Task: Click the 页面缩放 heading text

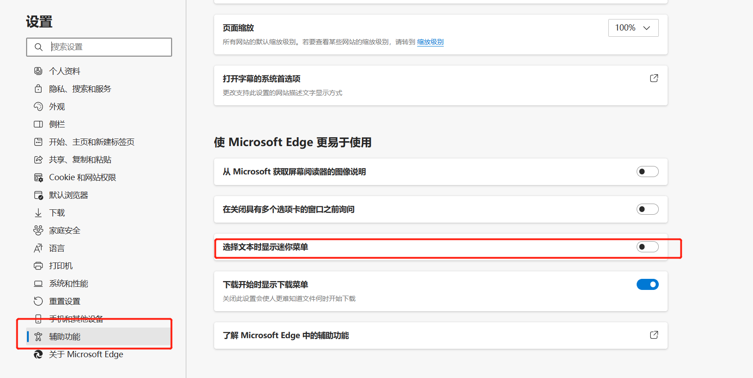Action: pos(238,28)
